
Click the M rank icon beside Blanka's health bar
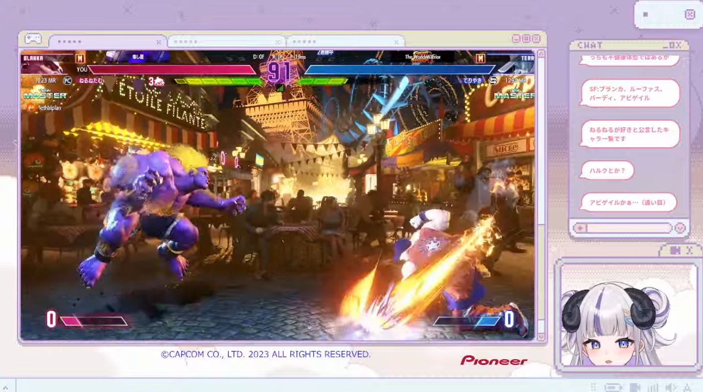(x=80, y=58)
